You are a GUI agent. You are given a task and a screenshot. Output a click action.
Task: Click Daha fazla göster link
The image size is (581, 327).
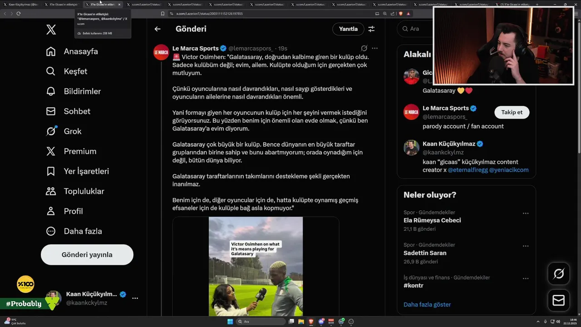pyautogui.click(x=427, y=304)
